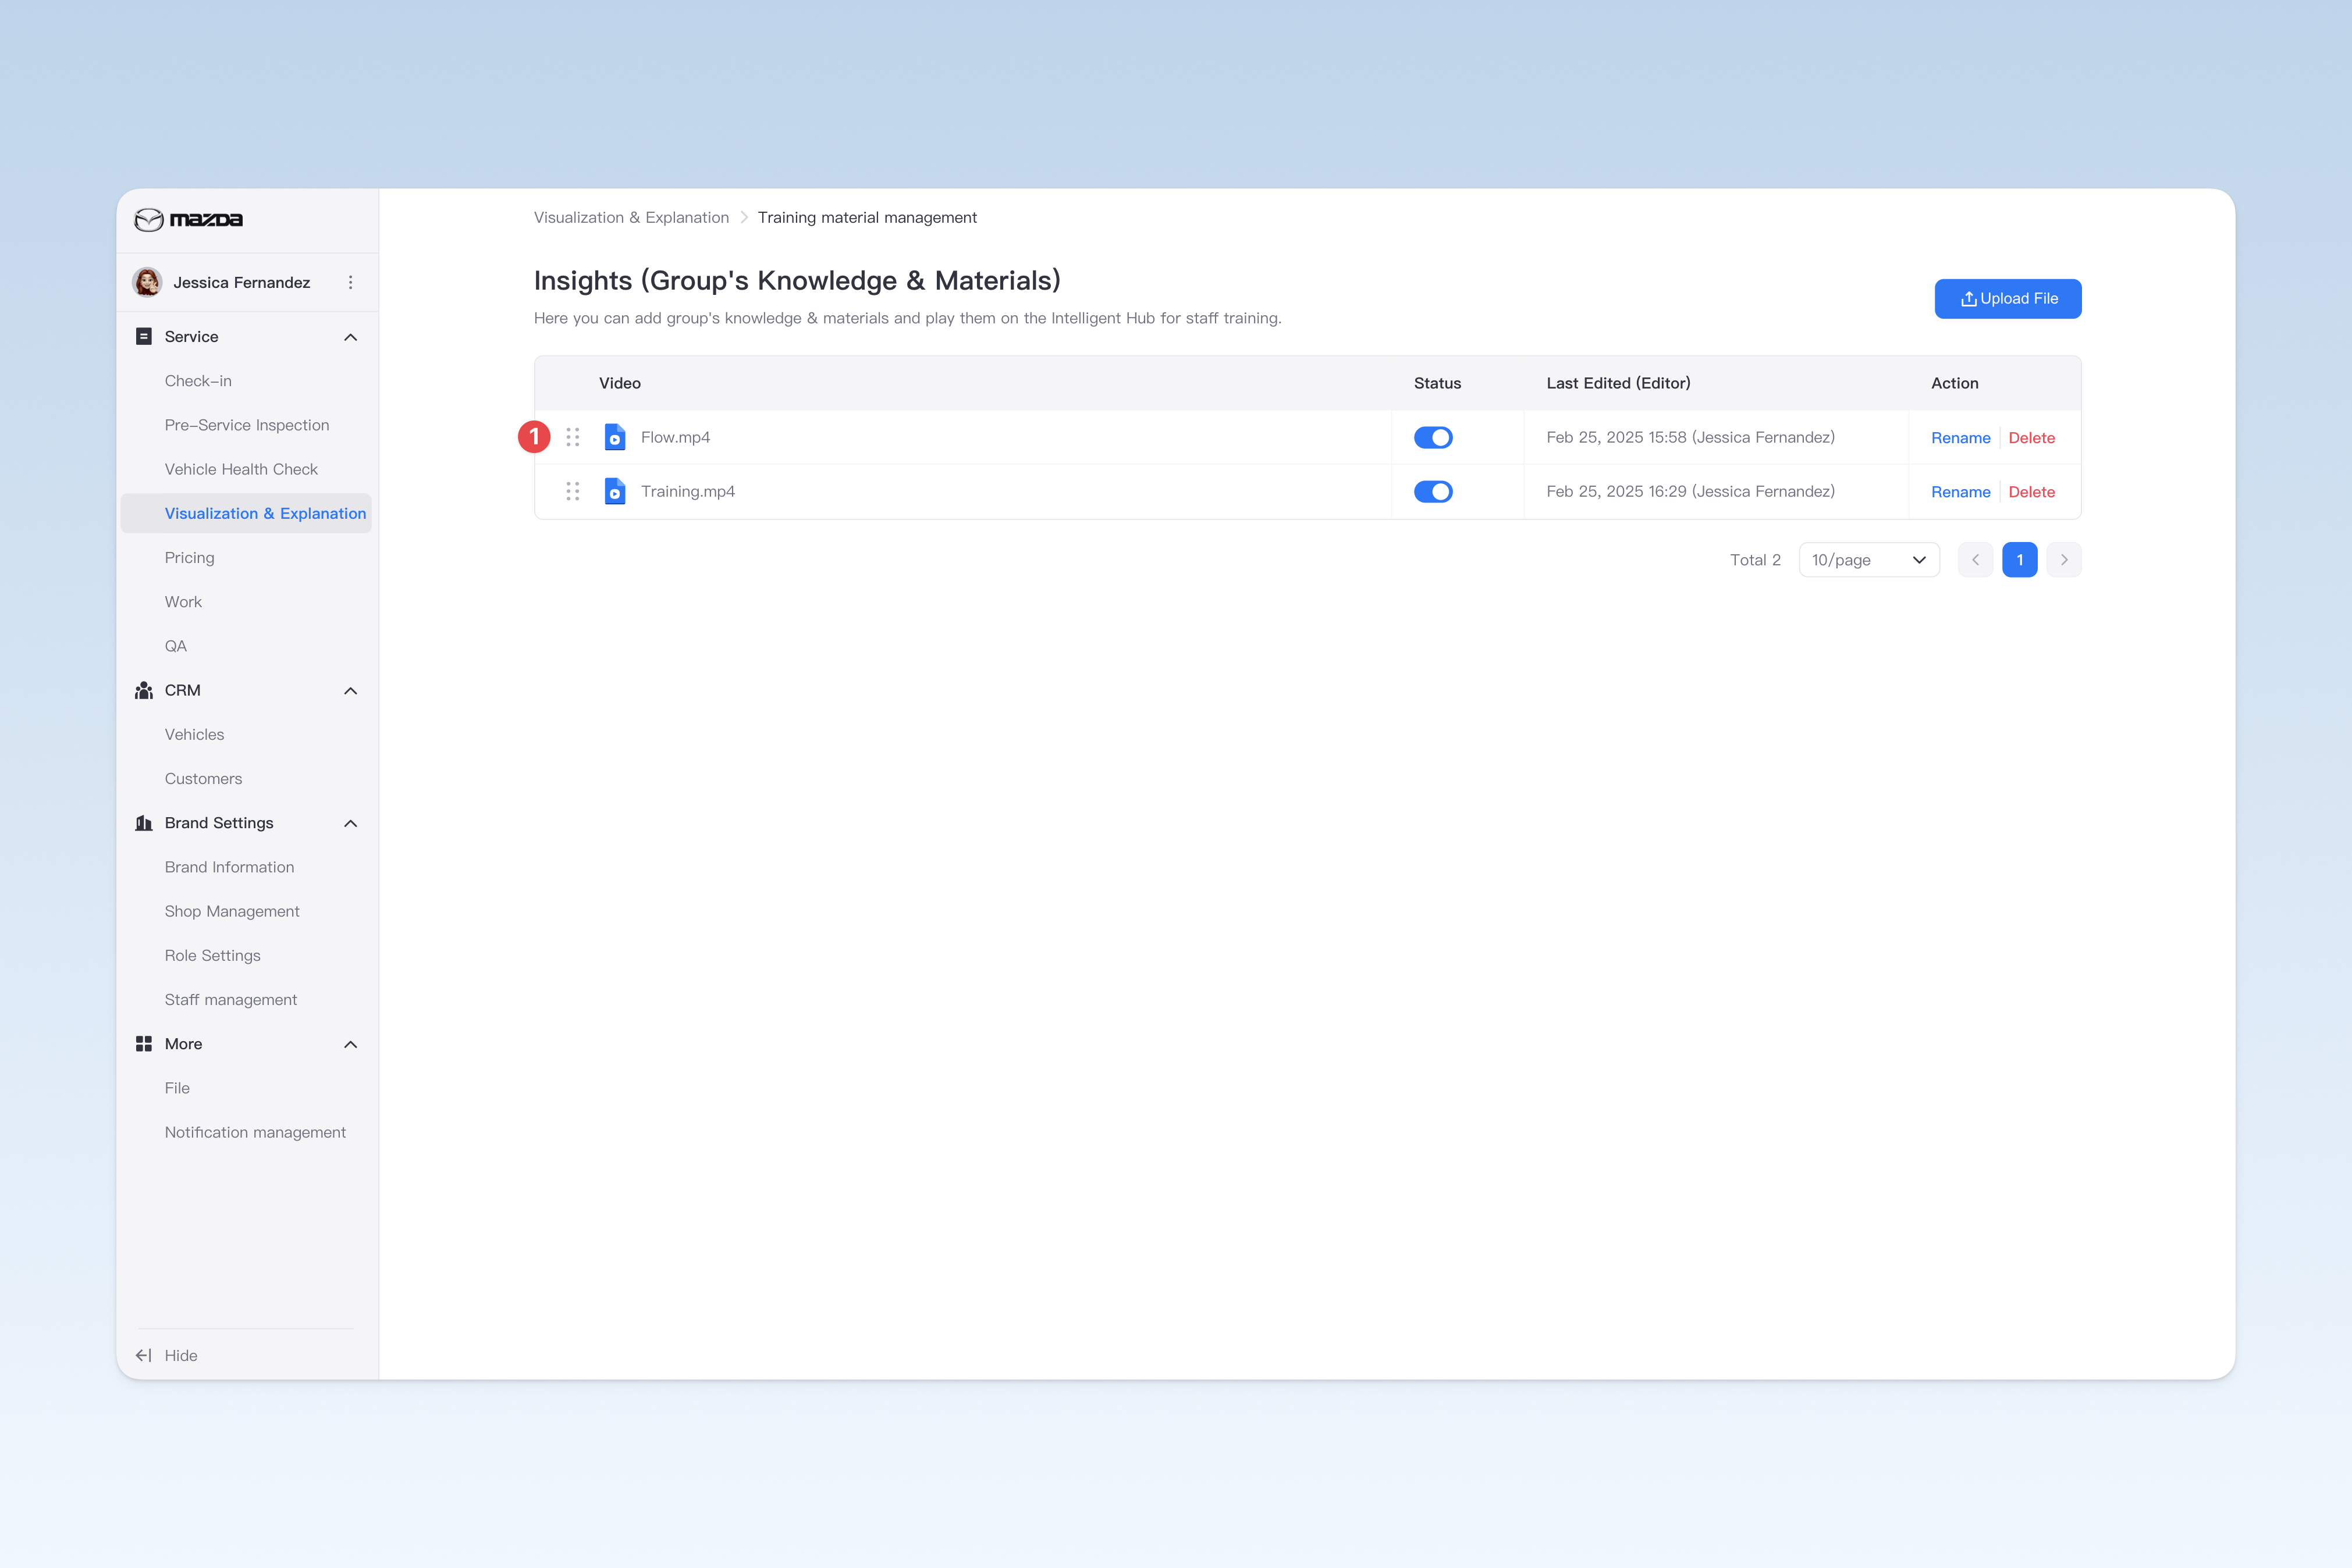
Task: Click Jessica Fernandez's avatar picture
Action: (147, 282)
